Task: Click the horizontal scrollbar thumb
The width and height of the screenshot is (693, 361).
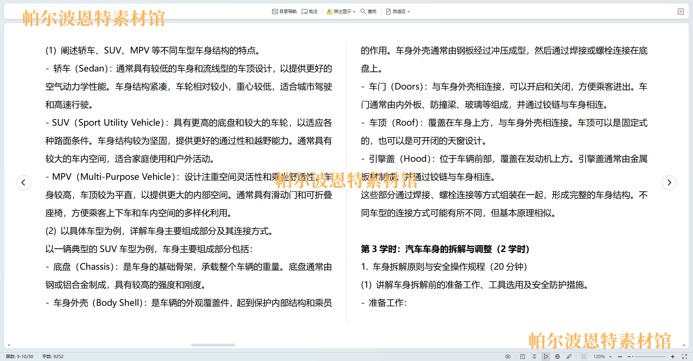Action: pyautogui.click(x=213, y=345)
